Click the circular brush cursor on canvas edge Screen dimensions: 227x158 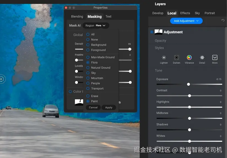coord(2,79)
